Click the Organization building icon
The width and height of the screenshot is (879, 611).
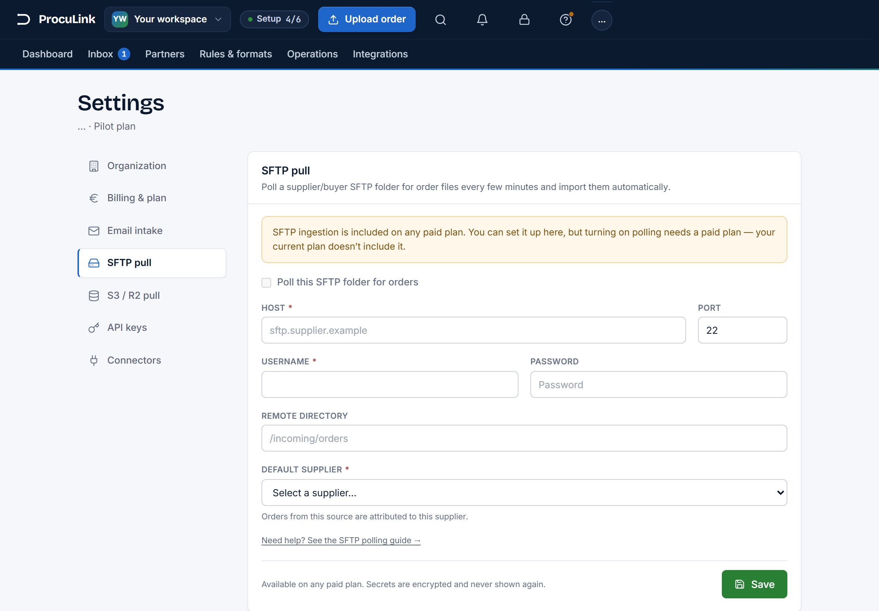[94, 166]
